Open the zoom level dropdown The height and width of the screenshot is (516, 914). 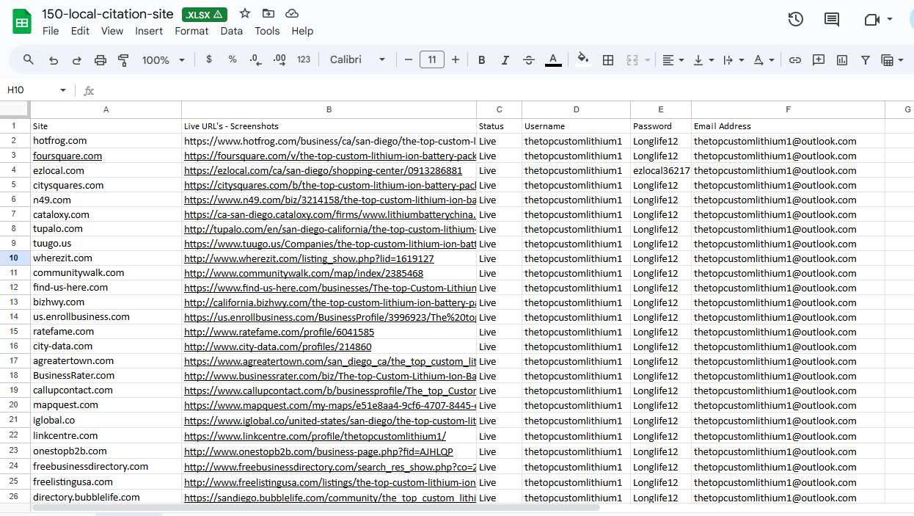point(163,60)
